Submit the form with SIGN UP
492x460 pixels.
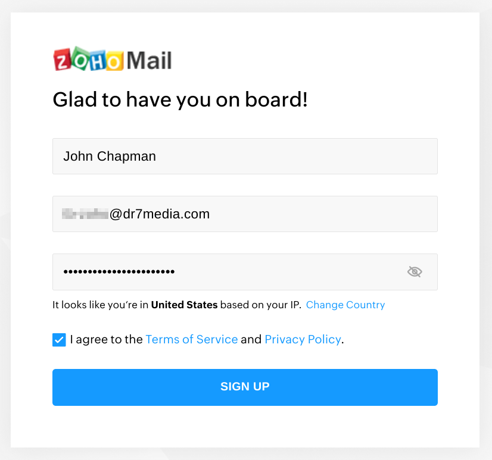245,387
